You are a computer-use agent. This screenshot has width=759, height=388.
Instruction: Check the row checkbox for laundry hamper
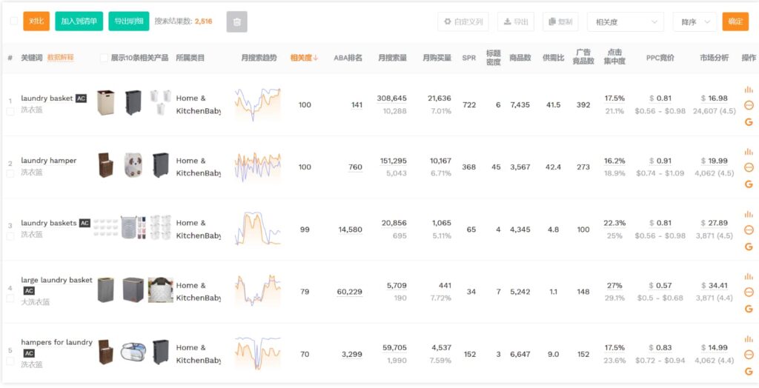[10, 173]
